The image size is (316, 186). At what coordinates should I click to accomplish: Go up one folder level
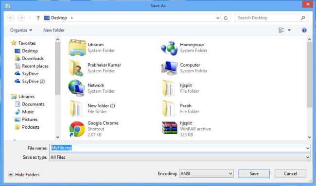[x=38, y=18]
